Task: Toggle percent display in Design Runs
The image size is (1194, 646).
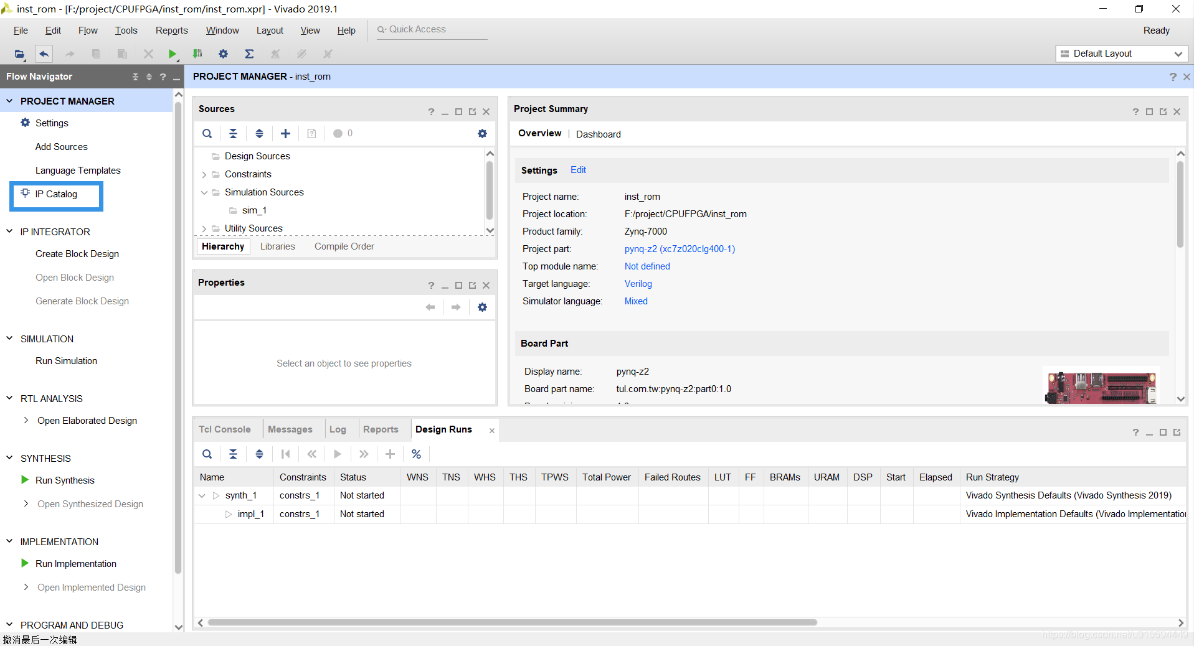Action: (416, 454)
